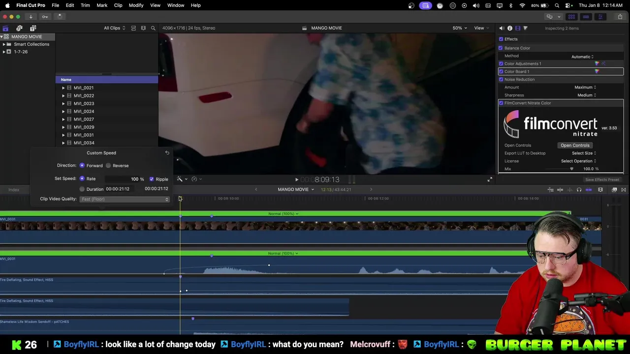This screenshot has height=354, width=630.
Task: Open clip appearance filmstrip icon in timeline
Action: click(x=600, y=190)
